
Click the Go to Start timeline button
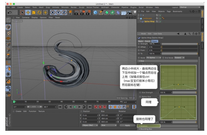pyautogui.click(x=60, y=107)
